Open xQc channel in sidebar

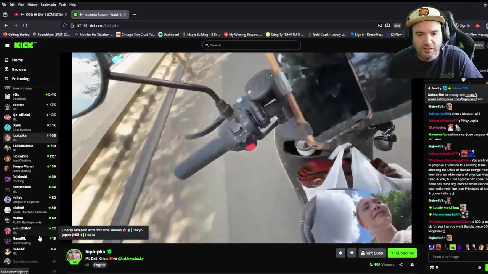point(30,96)
